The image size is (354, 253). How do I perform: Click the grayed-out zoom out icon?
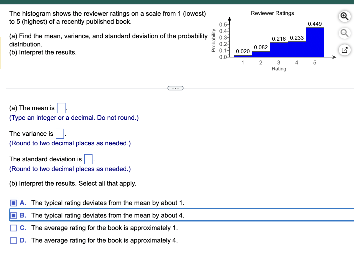point(344,33)
